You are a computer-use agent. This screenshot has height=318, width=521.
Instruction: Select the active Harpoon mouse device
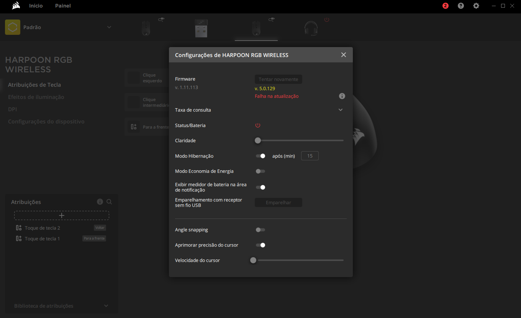point(256,28)
